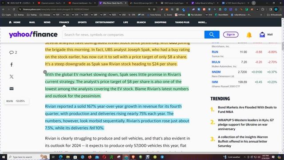This screenshot has width=284, height=160.
Task: Zoom icon in the address bar
Action: [x=149, y=9]
